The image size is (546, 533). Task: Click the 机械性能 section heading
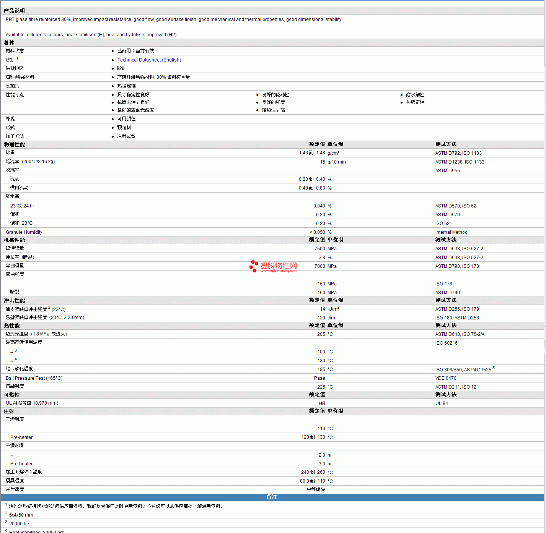(14, 240)
